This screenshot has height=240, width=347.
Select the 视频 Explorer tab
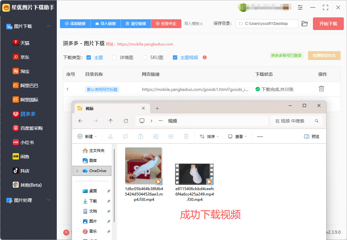[112, 108]
